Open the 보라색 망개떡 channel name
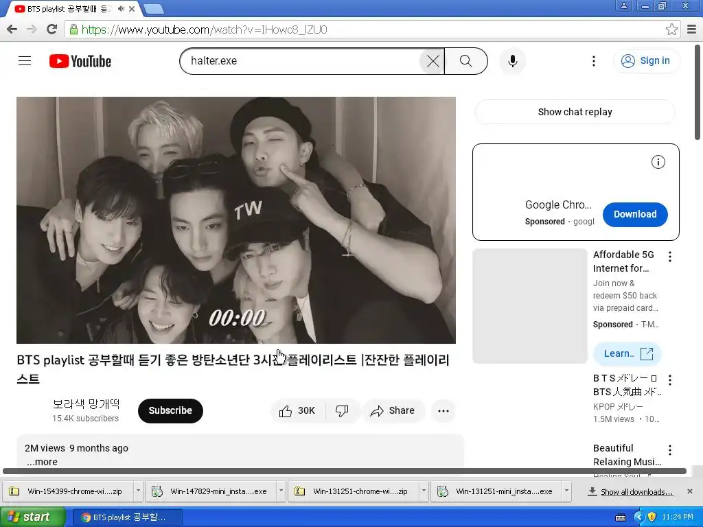Viewport: 703px width, 527px height. pos(86,403)
